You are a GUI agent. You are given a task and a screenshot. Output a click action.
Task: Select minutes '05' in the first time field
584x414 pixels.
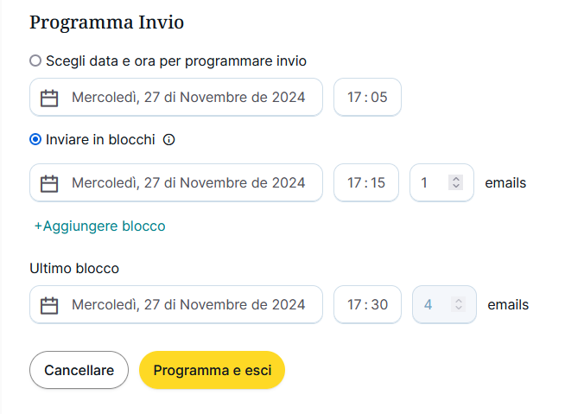coord(379,98)
